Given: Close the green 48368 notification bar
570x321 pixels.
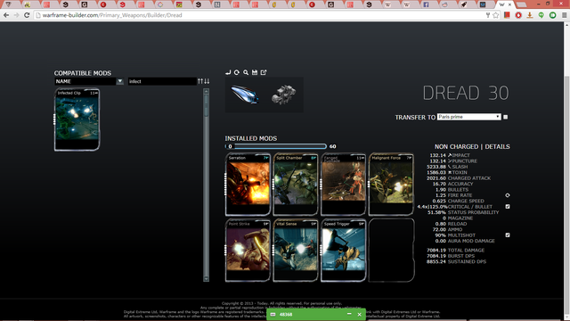Looking at the screenshot, I should pos(359,314).
